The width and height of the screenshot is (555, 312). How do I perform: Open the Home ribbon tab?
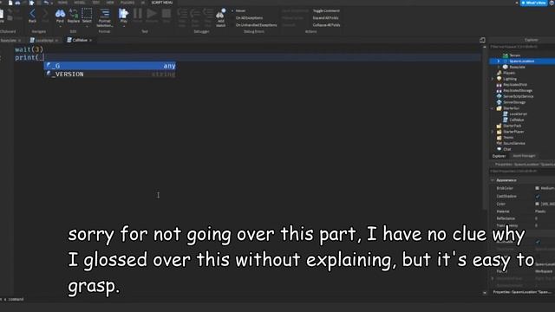[62, 3]
